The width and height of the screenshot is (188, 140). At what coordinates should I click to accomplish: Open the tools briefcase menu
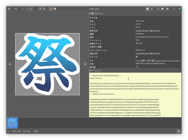pos(167,9)
